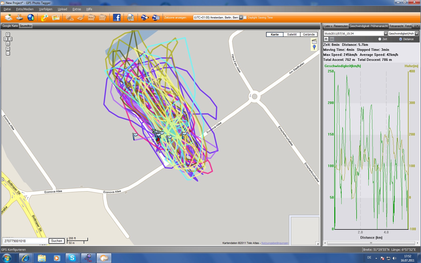Switch to the Spureditor tab
Viewport: 421px width, 263px height.
pos(26,26)
